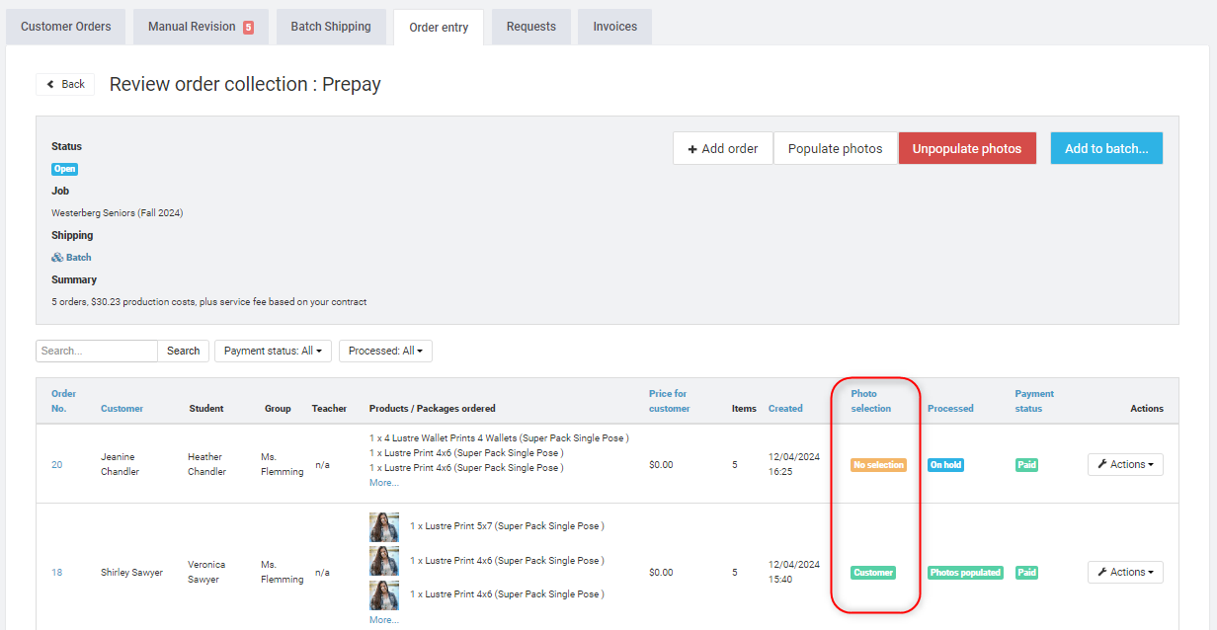
Task: Click Paid badge for order 18
Action: (x=1027, y=572)
